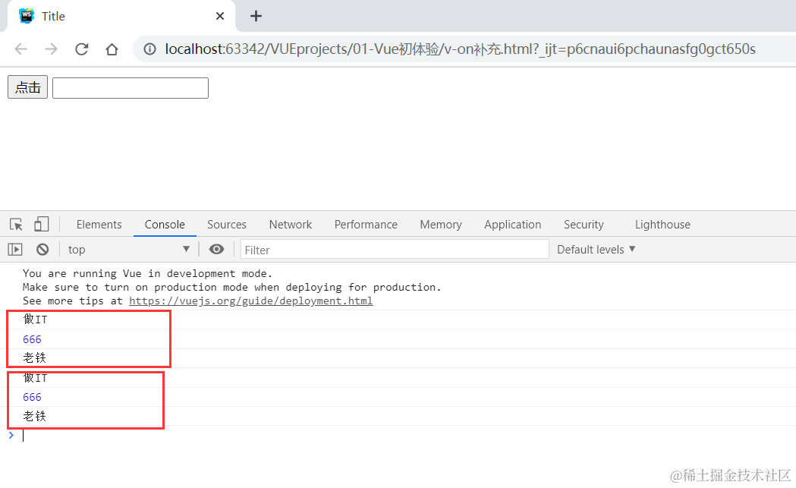The height and width of the screenshot is (488, 796).
Task: Open the vuejs.org deployment guide link
Action: [250, 301]
